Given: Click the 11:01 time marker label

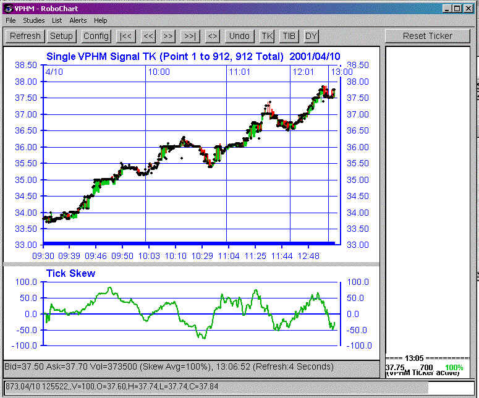Looking at the screenshot, I should pyautogui.click(x=240, y=72).
